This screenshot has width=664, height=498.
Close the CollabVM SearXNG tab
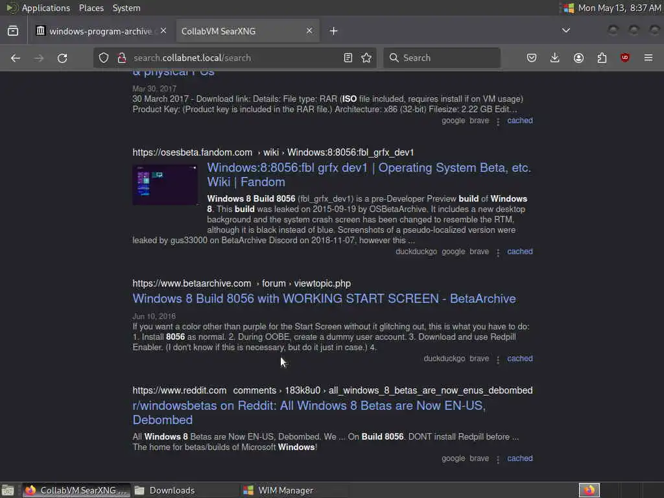click(309, 31)
